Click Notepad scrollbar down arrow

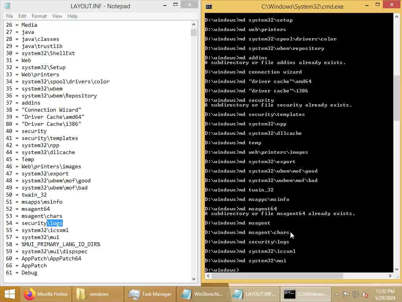pos(194,279)
